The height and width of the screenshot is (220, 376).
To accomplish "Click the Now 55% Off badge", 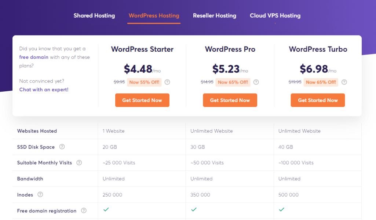I will point(145,82).
